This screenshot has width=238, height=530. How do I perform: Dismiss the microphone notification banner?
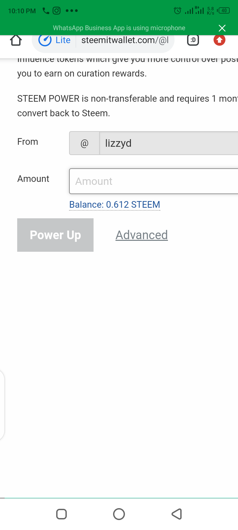coord(222,28)
